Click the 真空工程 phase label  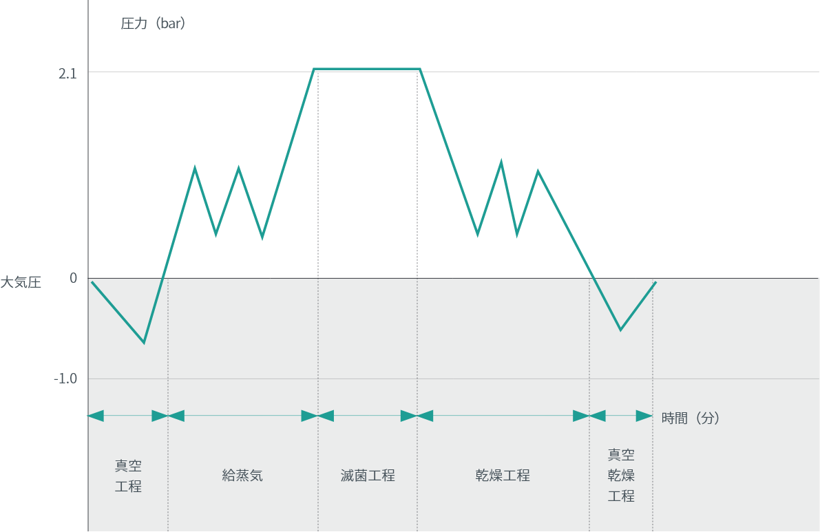(x=128, y=476)
